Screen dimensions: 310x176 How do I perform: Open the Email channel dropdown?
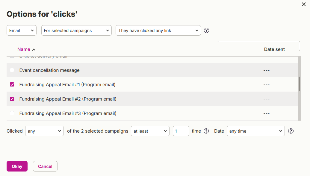(22, 31)
